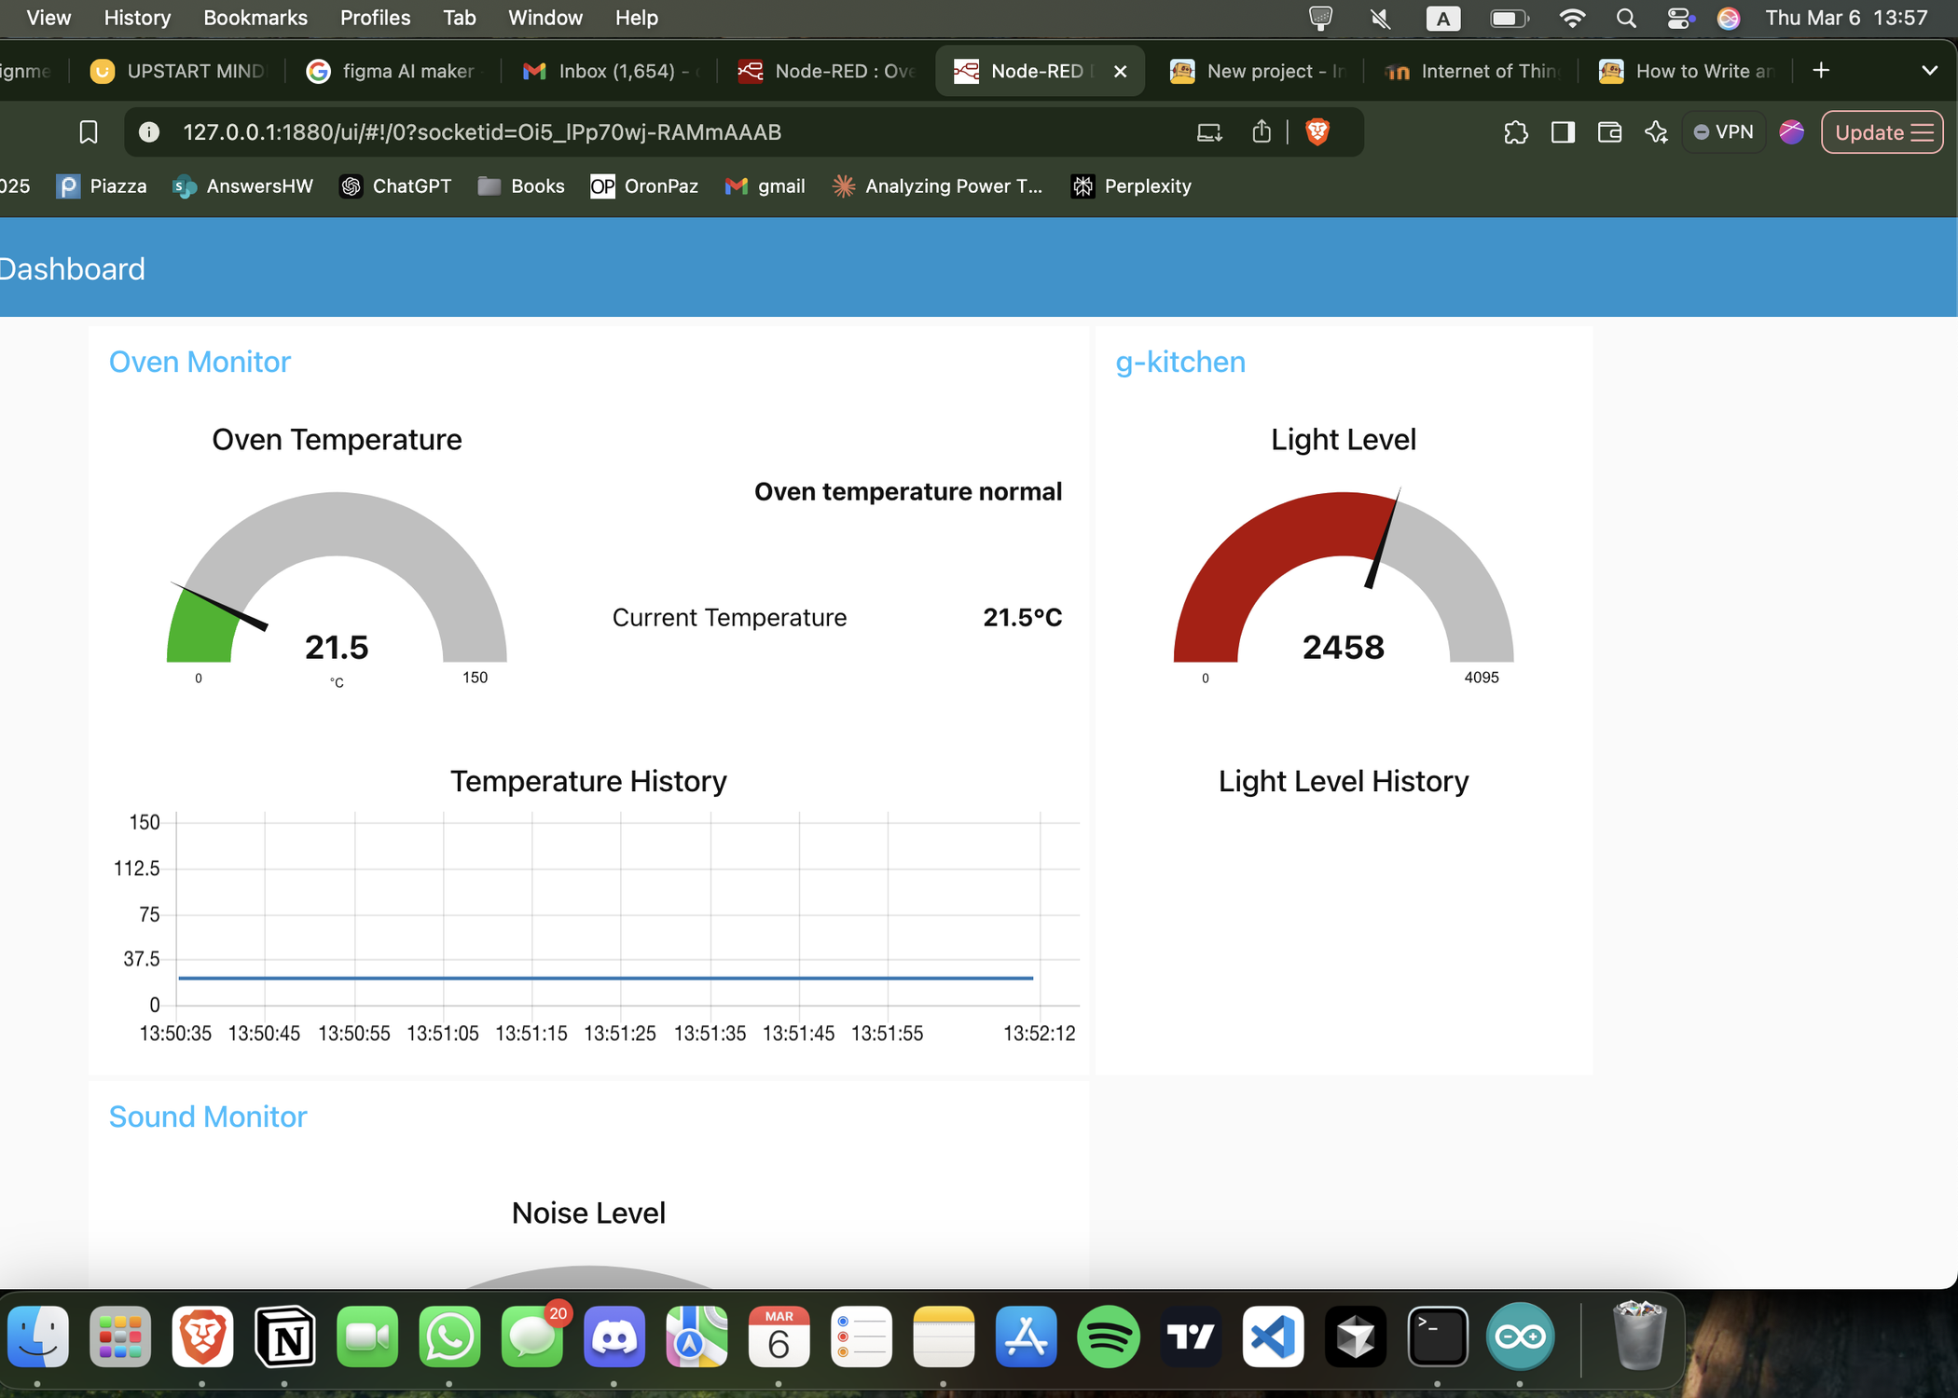Toggle the VPN connection in the toolbar
Screen dimensions: 1958x1398
point(1723,131)
